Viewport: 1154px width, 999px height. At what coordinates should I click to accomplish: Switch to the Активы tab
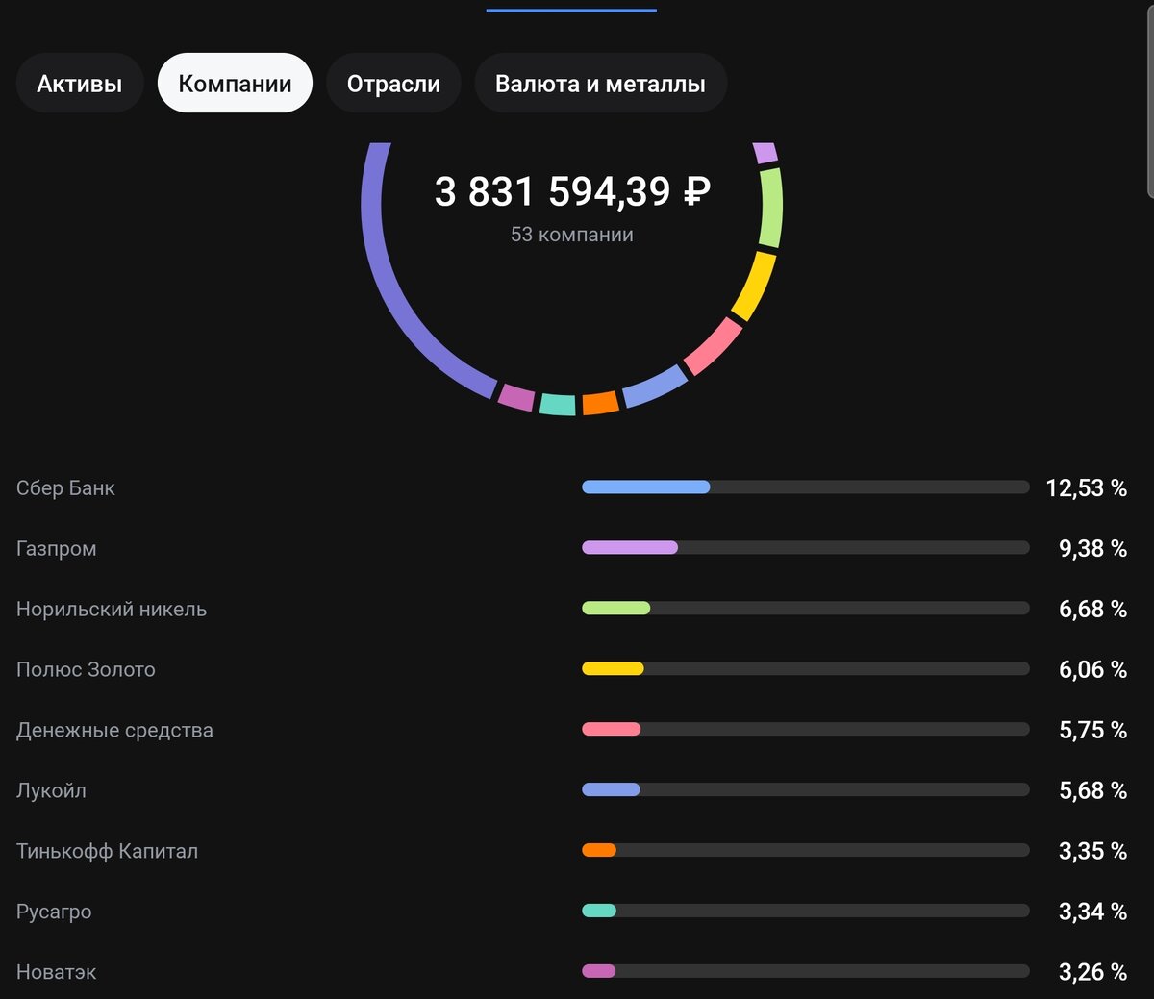[x=80, y=84]
